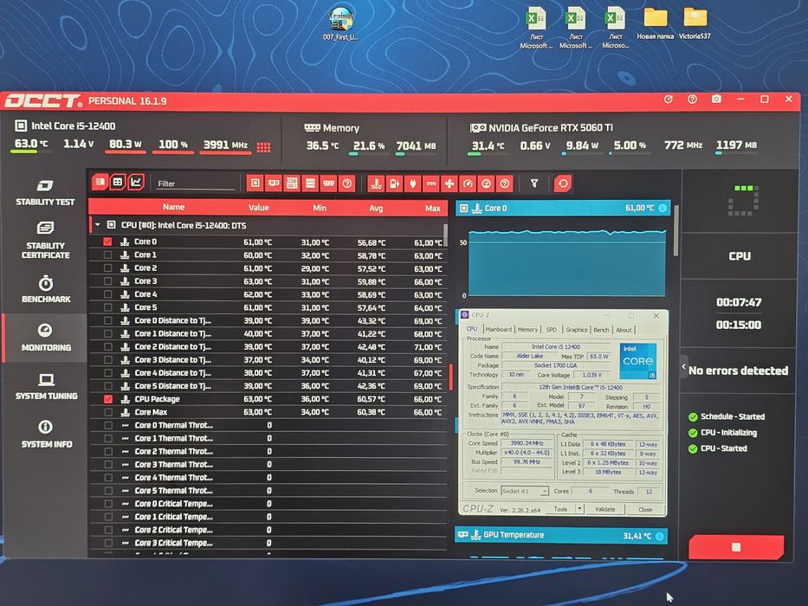This screenshot has width=808, height=606.
Task: Check Core 0 Thermal Throt checkbox
Action: pos(107,425)
